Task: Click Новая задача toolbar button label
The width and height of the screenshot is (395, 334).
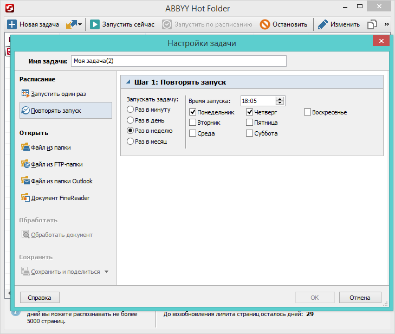Action: click(x=40, y=24)
